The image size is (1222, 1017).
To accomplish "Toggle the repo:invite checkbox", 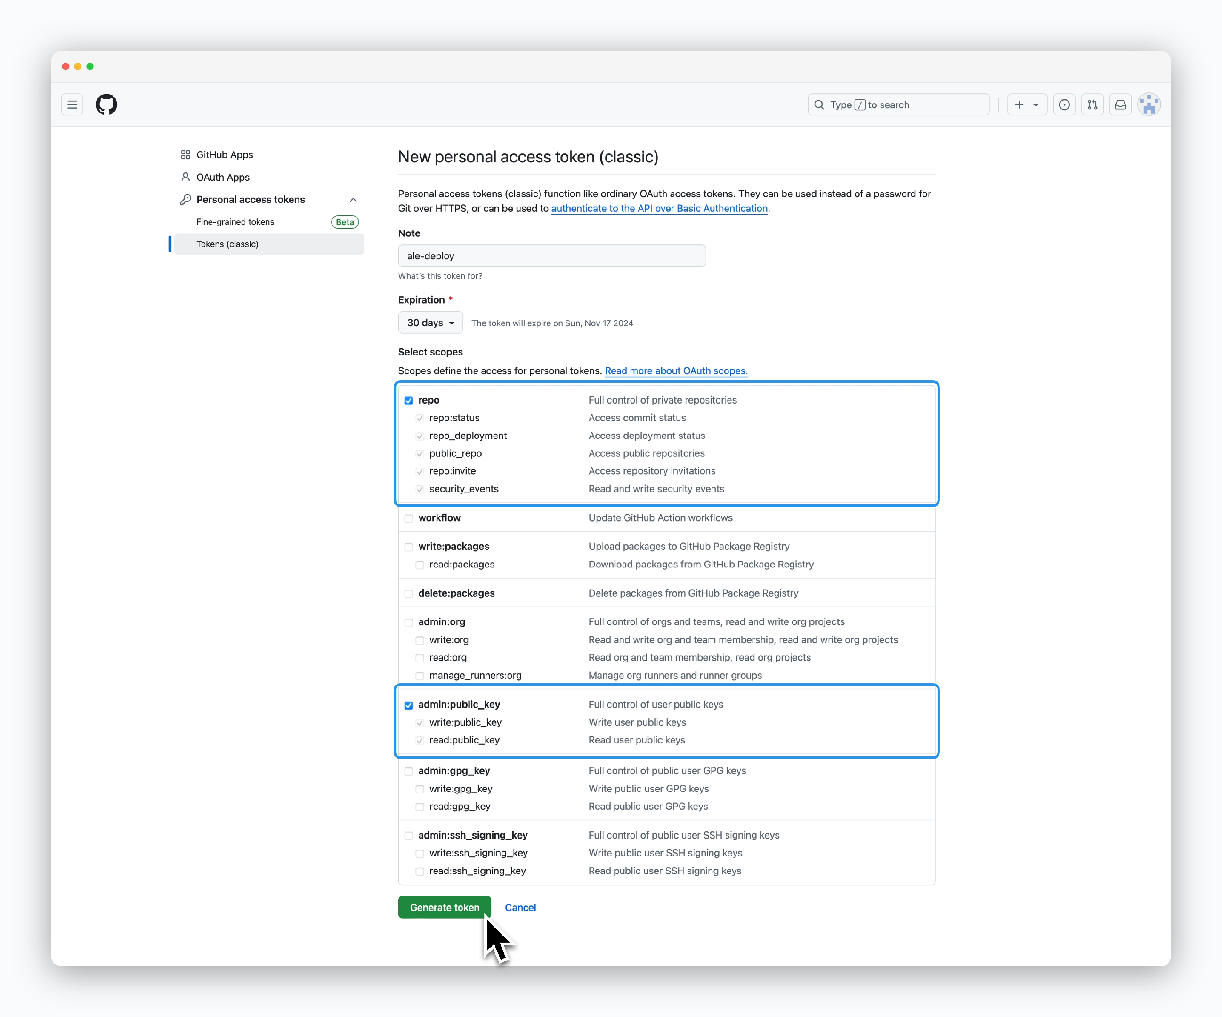I will pyautogui.click(x=420, y=471).
